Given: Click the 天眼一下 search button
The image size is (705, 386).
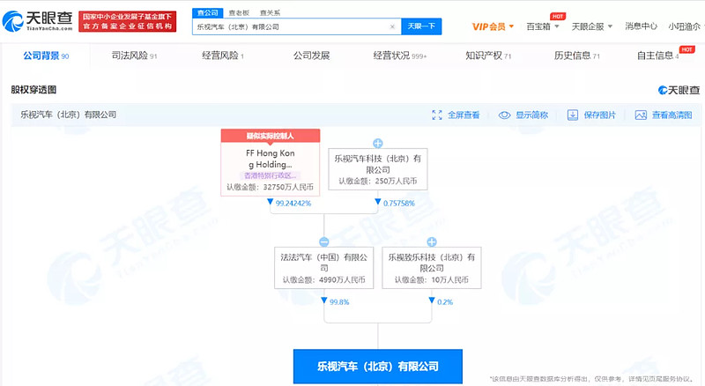Looking at the screenshot, I should click(x=421, y=26).
